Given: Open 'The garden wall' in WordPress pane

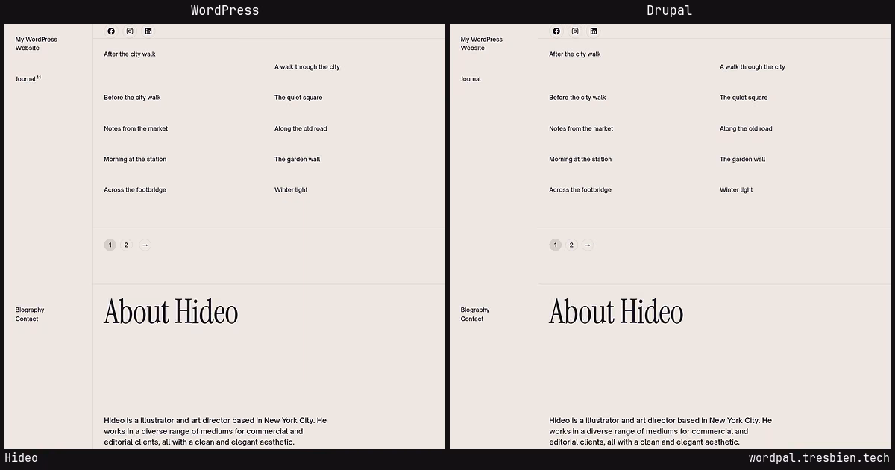Looking at the screenshot, I should 297,159.
